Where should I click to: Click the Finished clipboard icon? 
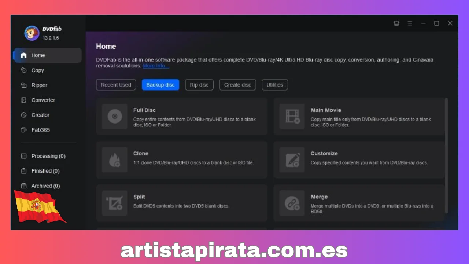(24, 171)
